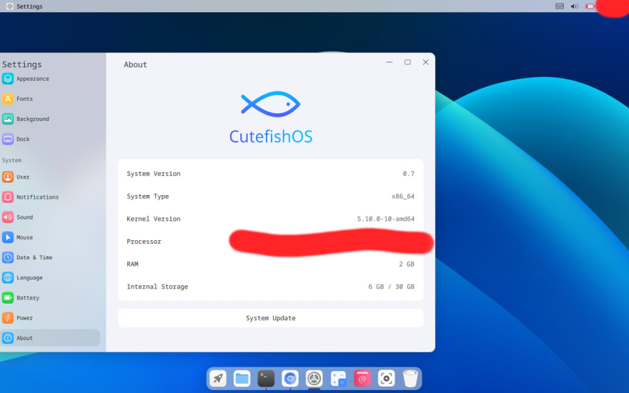629x393 pixels.
Task: Click the System Type label
Action: click(148, 196)
